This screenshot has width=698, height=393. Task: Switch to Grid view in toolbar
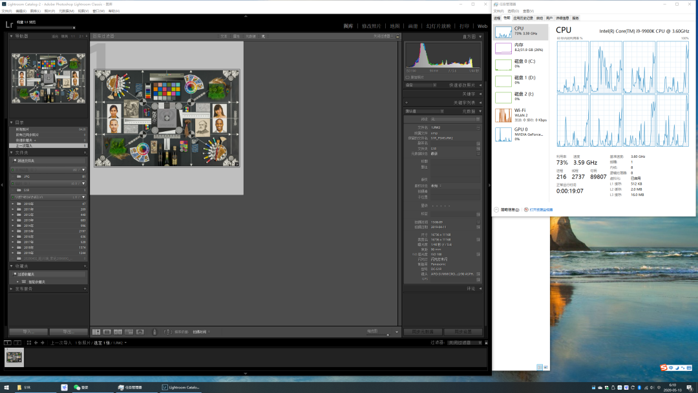pyautogui.click(x=96, y=332)
